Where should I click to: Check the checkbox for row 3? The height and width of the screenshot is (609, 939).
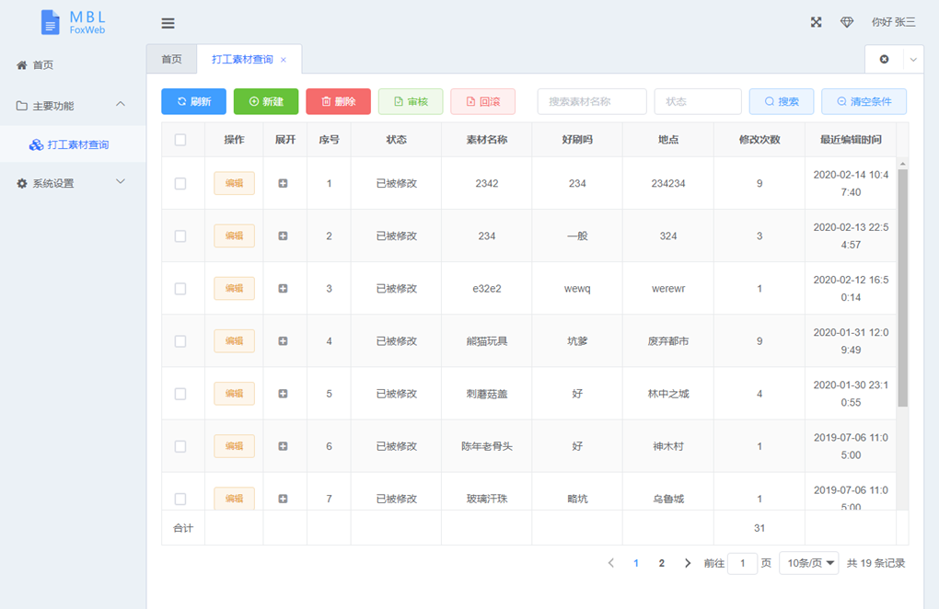click(180, 289)
